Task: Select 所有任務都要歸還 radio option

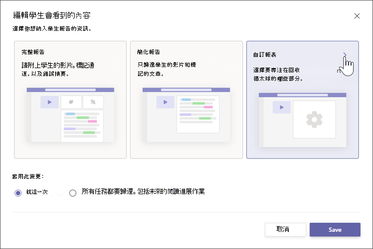Action: [x=73, y=193]
